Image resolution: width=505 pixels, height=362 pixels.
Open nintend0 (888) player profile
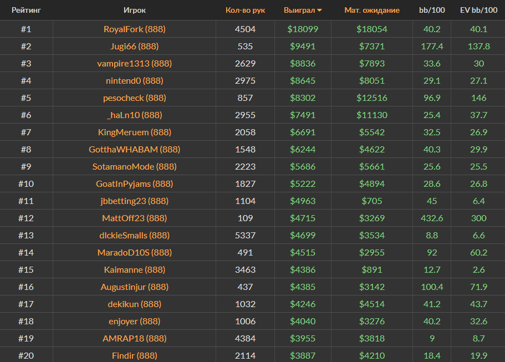(135, 81)
